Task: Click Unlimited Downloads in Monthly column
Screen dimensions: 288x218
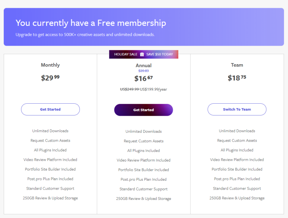Action: [x=50, y=131]
